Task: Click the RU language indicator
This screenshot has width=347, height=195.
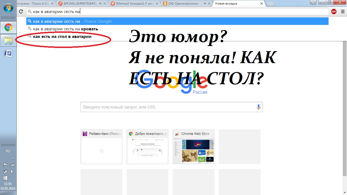Action: 8,151
